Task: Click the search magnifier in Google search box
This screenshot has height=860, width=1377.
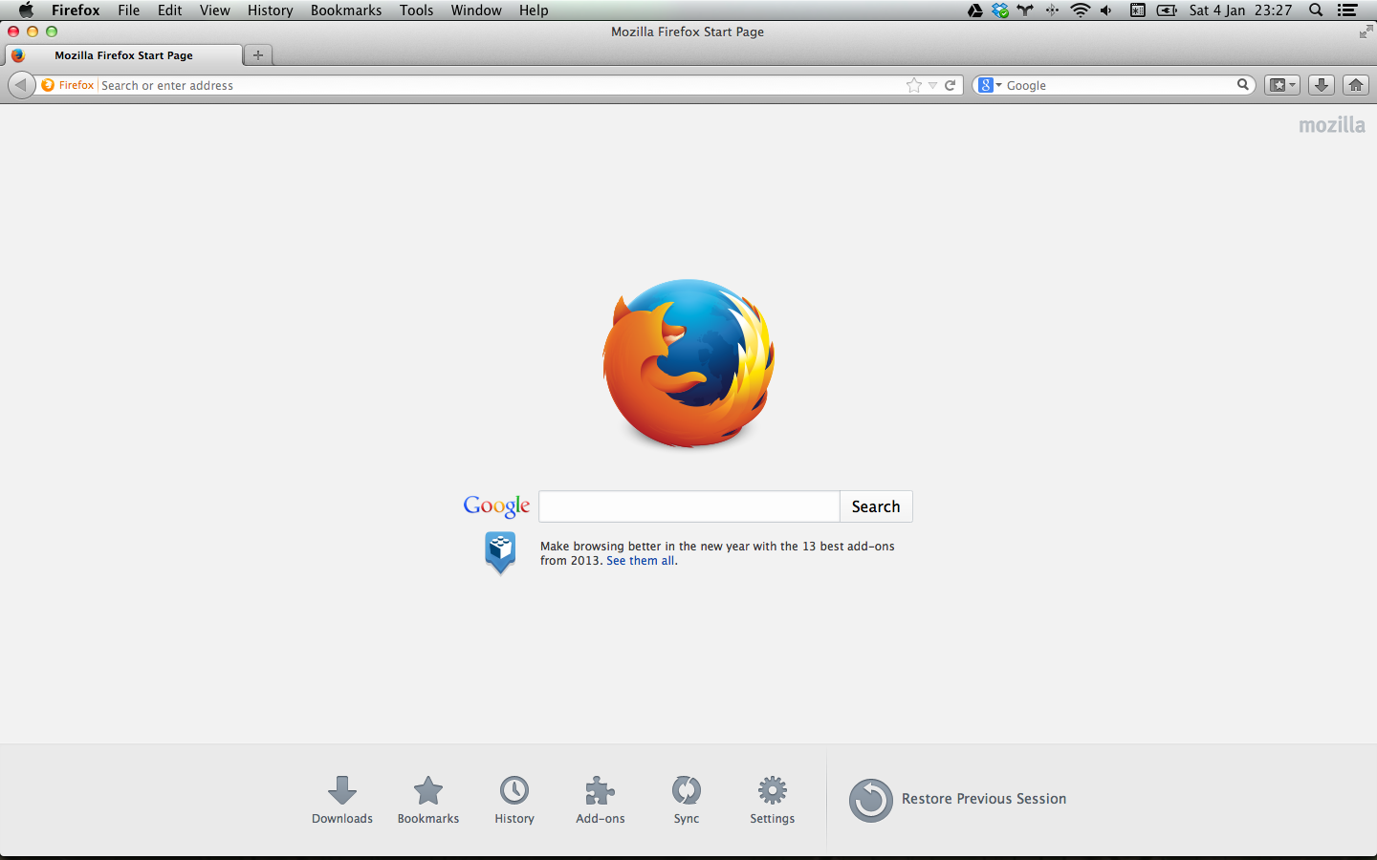Action: coord(1243,85)
